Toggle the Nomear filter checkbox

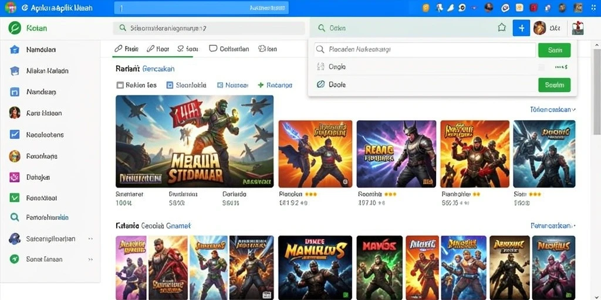point(220,85)
